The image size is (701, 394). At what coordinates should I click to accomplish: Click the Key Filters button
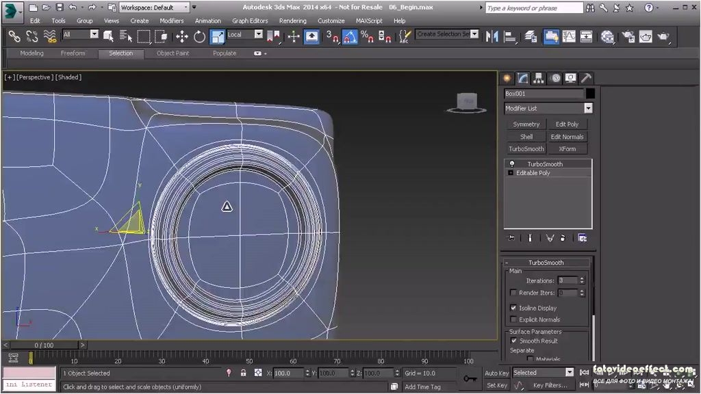click(x=550, y=385)
